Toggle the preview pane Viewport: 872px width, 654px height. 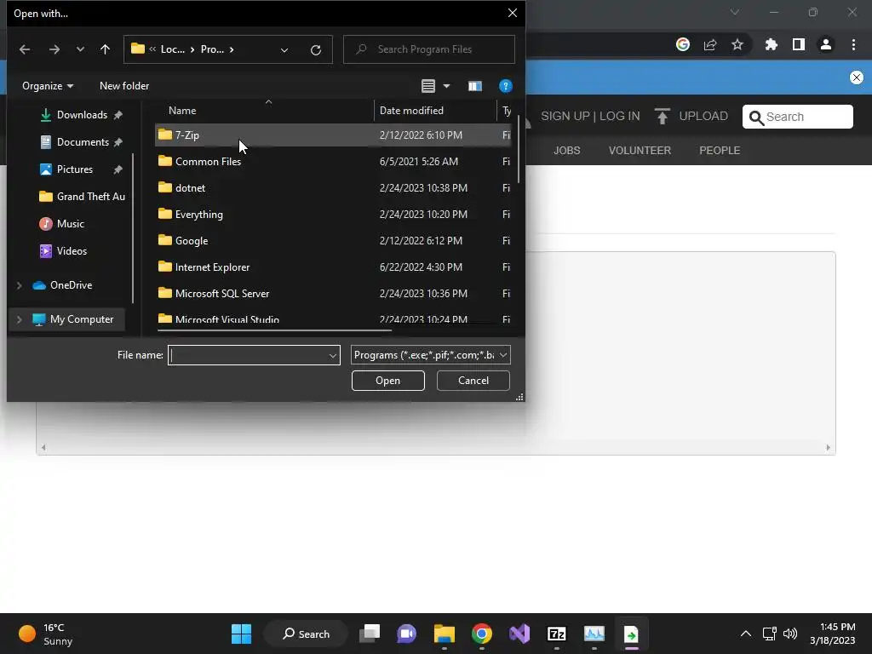coord(475,86)
